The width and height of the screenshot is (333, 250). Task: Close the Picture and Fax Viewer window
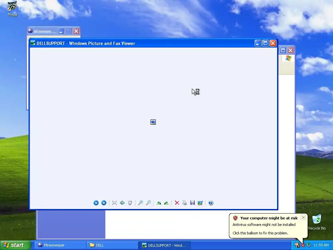click(x=273, y=43)
